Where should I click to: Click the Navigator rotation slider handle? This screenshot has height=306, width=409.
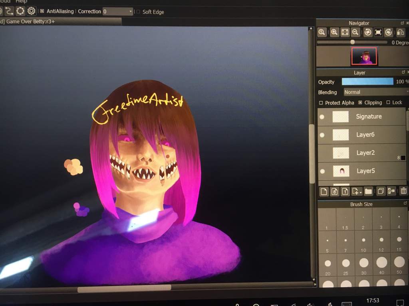coord(352,42)
